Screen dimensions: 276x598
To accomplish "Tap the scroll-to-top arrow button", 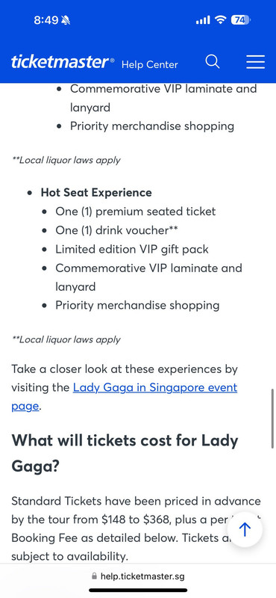I will point(245,529).
